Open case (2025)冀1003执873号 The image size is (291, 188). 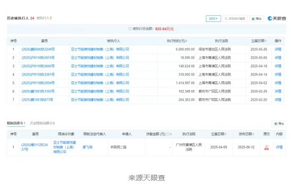37,100
